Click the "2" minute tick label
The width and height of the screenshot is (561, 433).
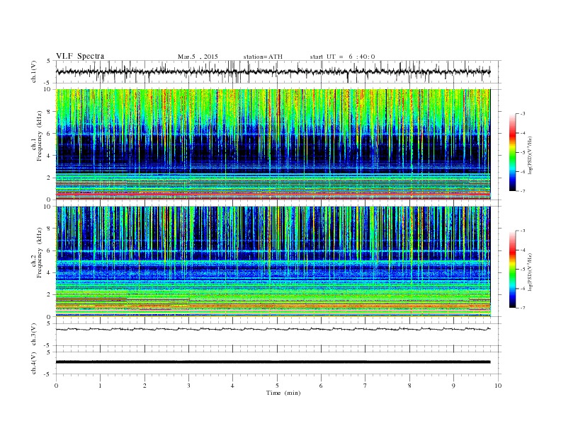[144, 386]
